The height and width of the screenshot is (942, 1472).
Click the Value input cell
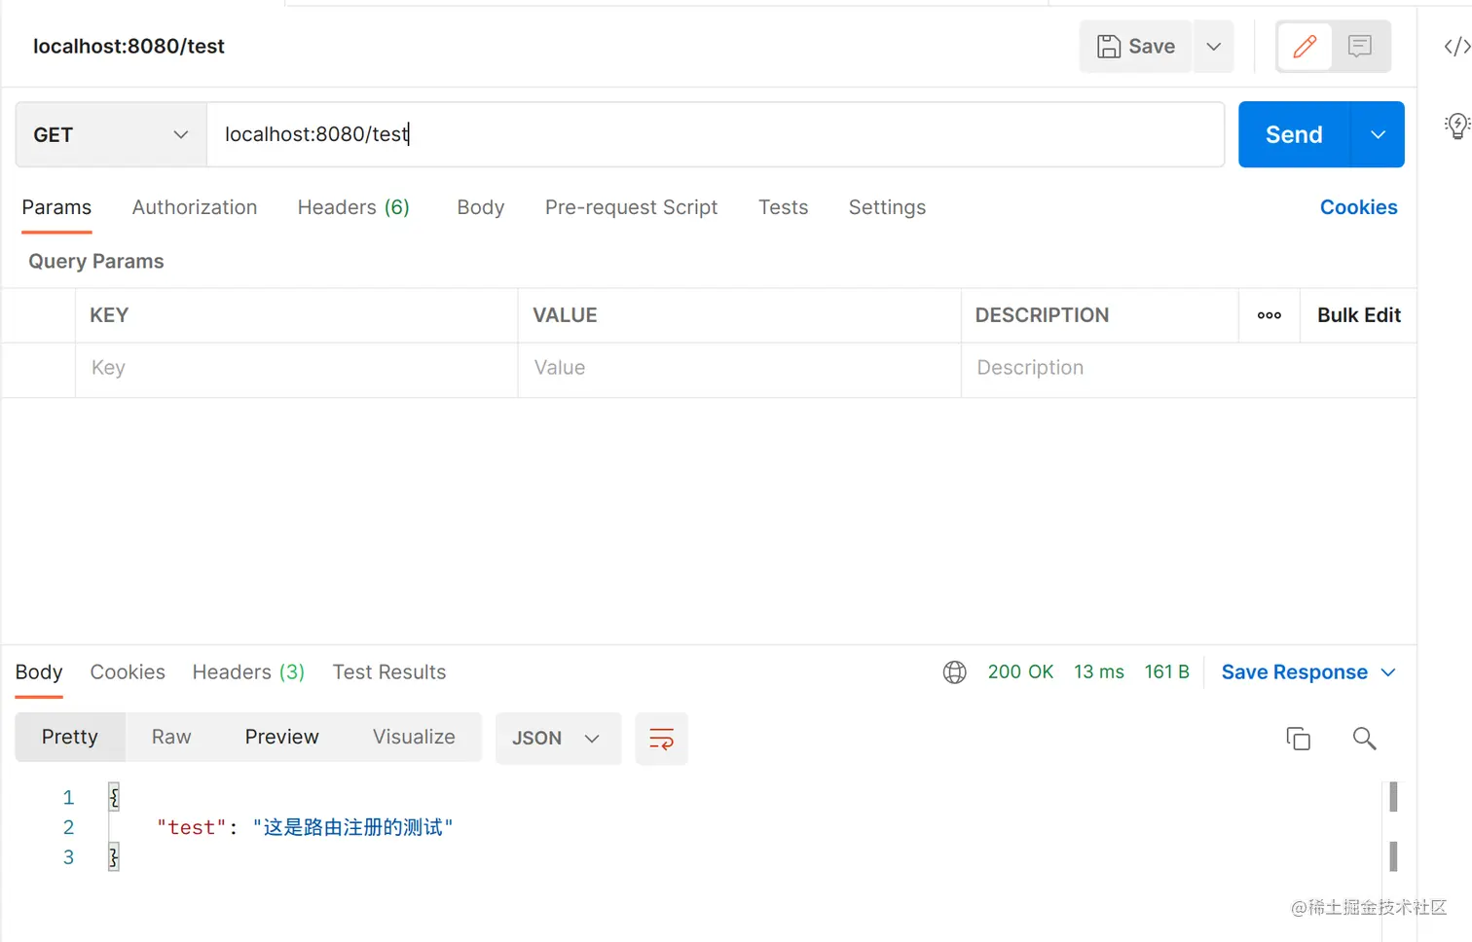coord(740,369)
